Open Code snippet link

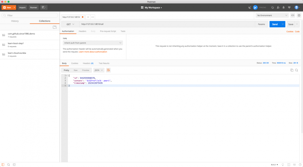(x=297, y=31)
